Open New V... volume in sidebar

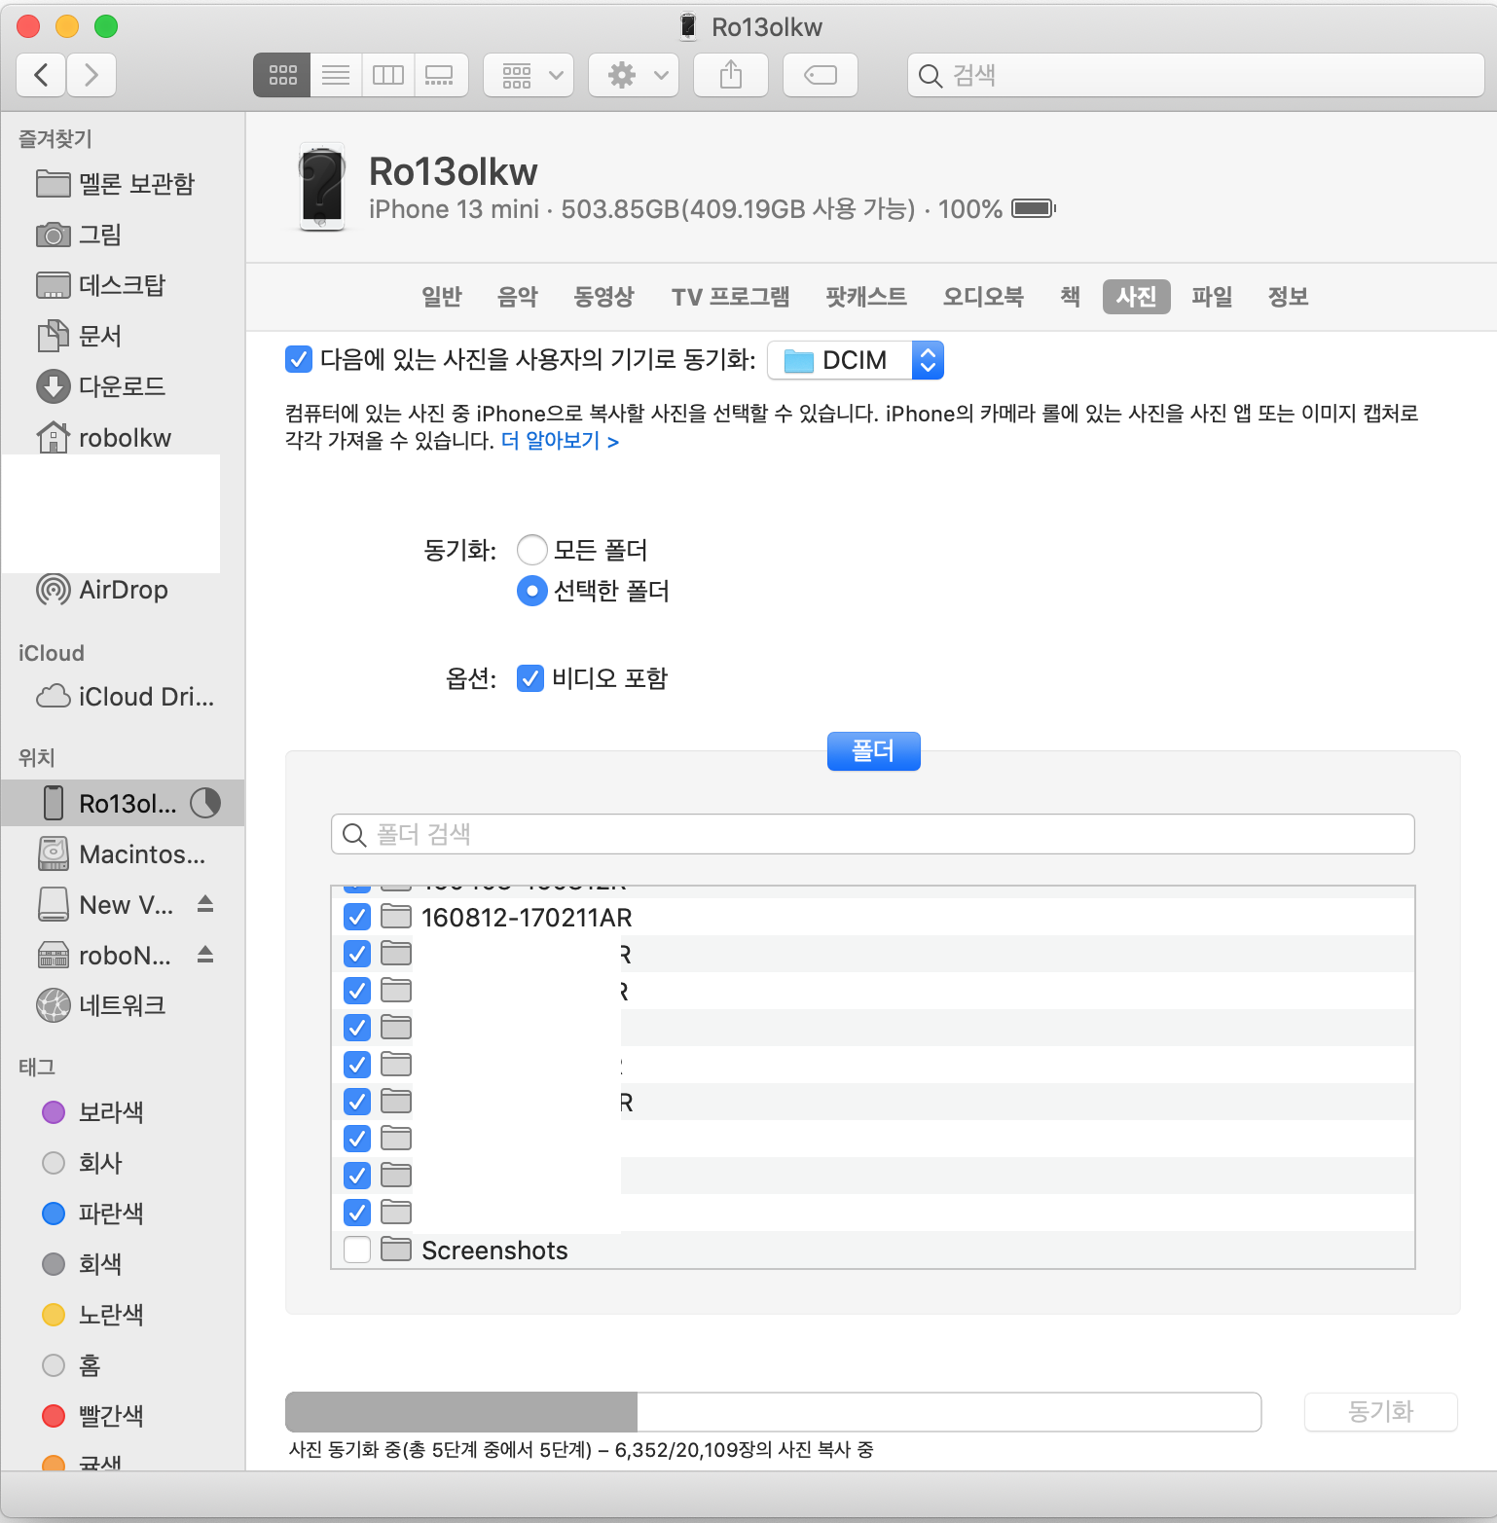(x=107, y=905)
